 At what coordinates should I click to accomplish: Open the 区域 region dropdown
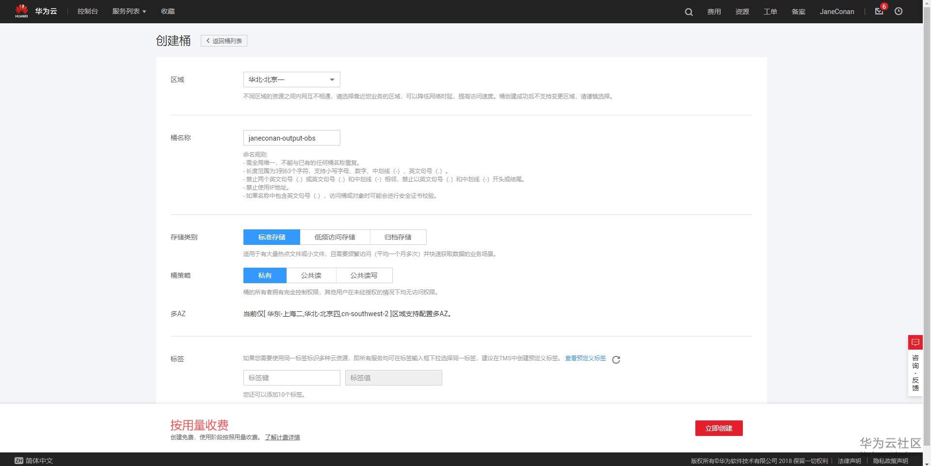291,80
